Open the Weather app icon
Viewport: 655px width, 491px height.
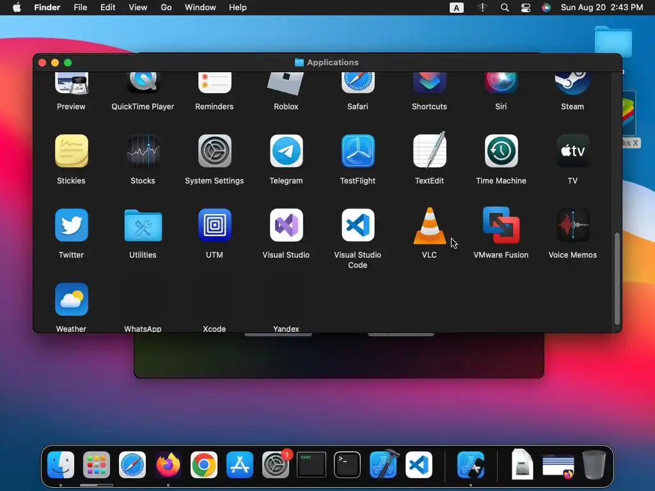(72, 299)
